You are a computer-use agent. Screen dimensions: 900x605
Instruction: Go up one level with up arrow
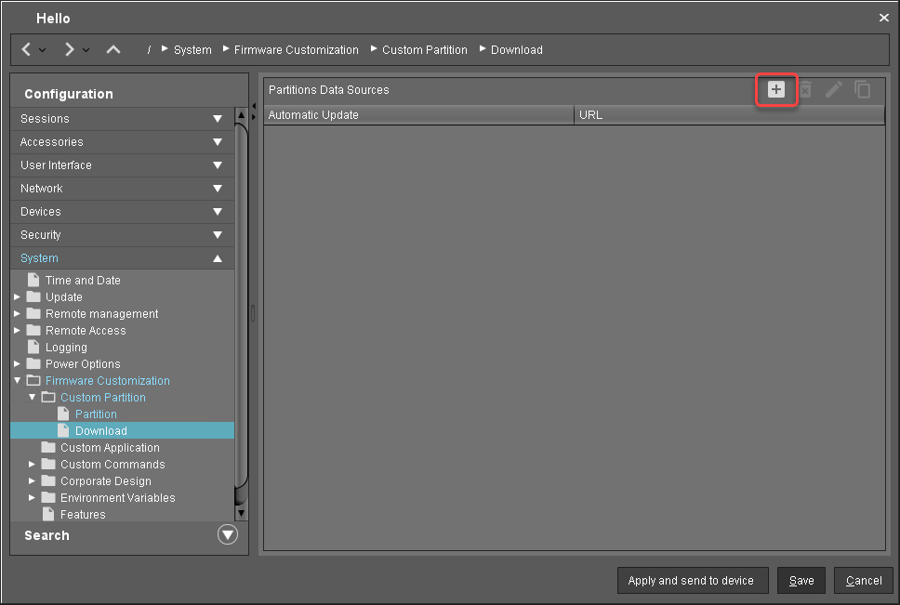pyautogui.click(x=112, y=49)
